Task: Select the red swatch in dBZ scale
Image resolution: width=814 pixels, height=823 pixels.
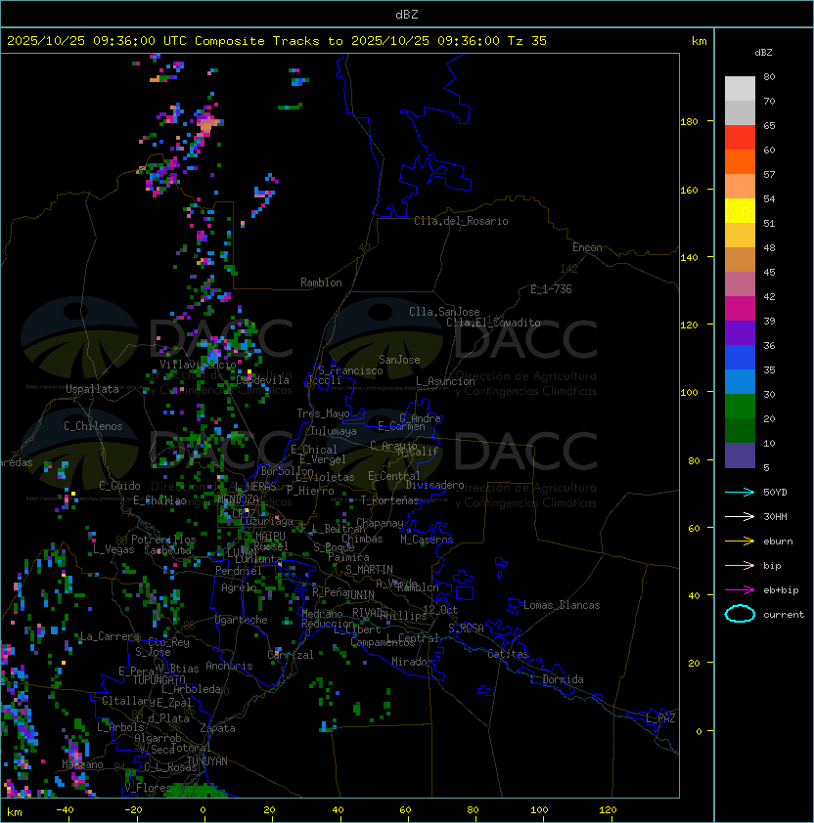Action: tap(740, 137)
